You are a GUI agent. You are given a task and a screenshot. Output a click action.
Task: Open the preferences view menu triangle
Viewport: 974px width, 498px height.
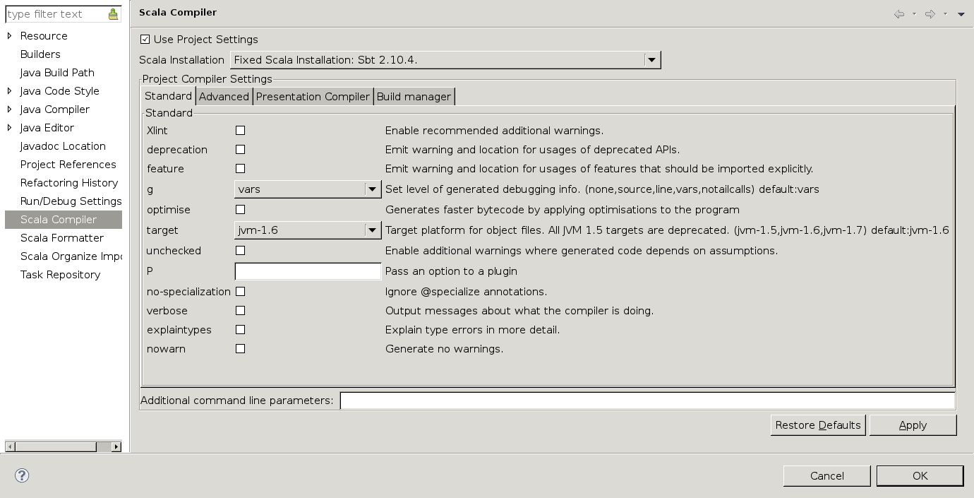coord(961,14)
